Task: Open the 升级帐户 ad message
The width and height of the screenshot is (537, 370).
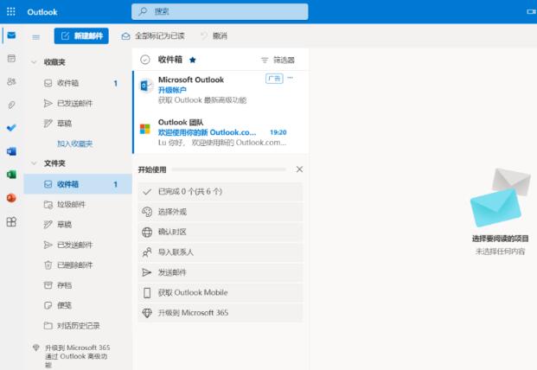Action: (x=221, y=90)
